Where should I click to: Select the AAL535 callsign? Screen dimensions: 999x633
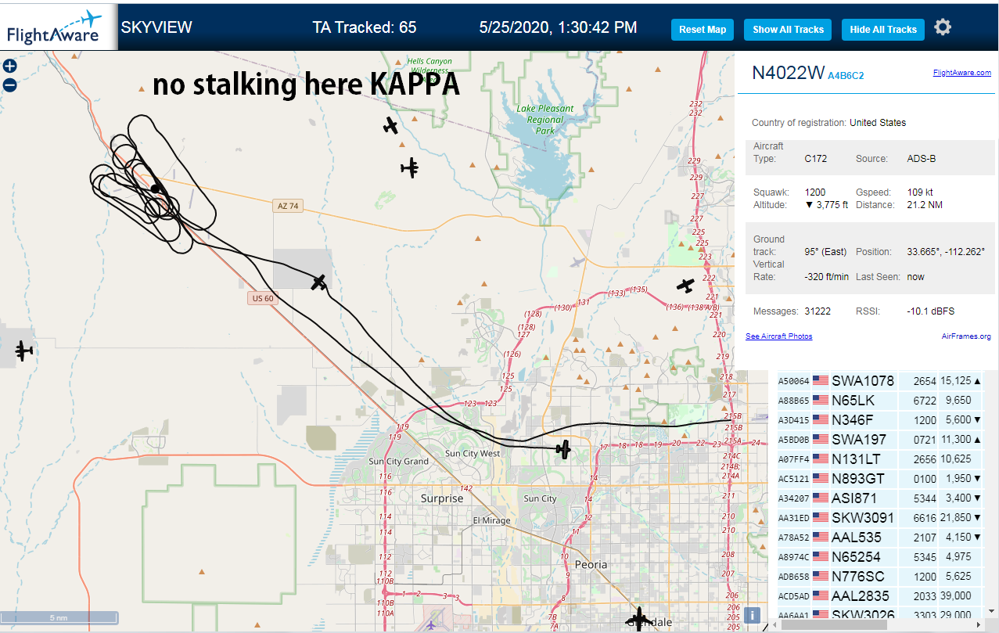857,538
